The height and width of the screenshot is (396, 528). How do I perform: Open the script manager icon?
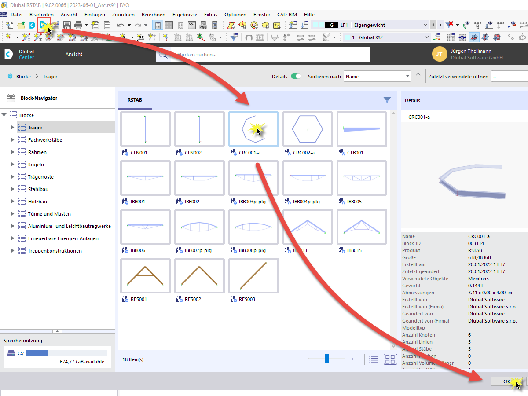(203, 25)
